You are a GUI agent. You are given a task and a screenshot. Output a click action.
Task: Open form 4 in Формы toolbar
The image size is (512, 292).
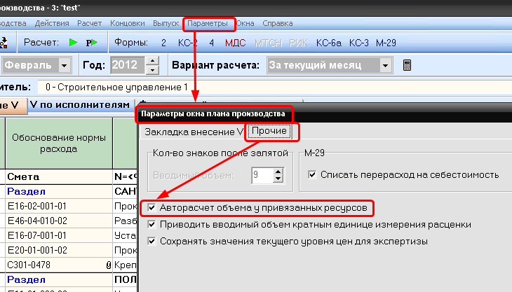pyautogui.click(x=212, y=43)
